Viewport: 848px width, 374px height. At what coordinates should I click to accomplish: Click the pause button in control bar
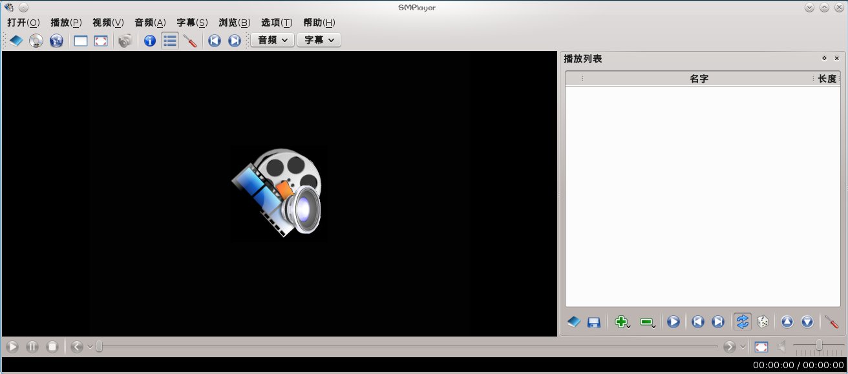click(32, 347)
